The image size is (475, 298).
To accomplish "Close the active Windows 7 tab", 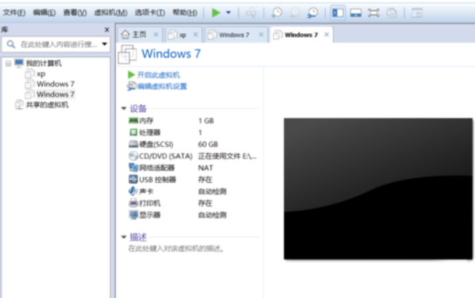I will [326, 35].
